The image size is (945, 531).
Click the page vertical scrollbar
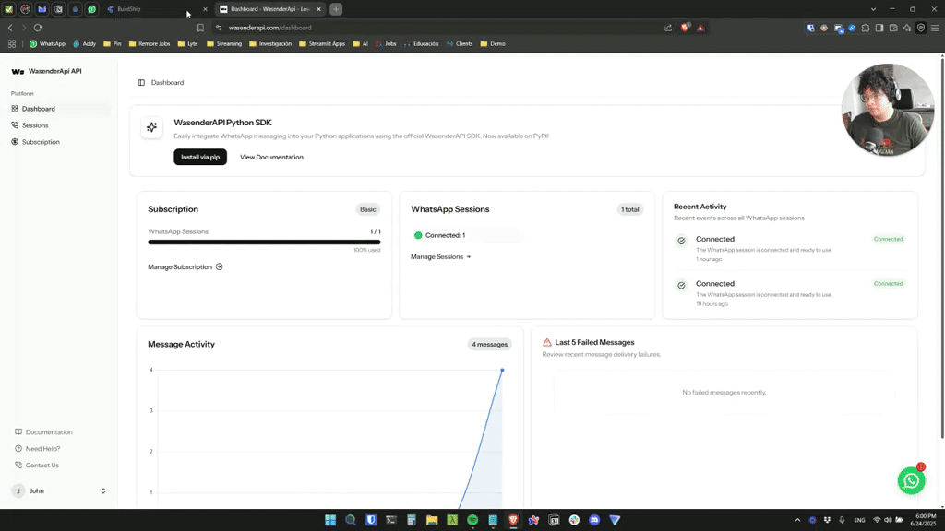(942, 247)
